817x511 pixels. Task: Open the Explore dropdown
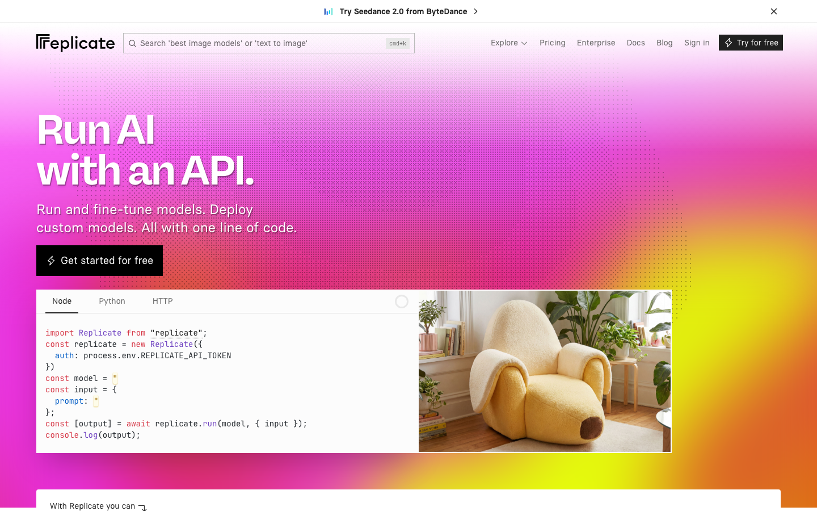click(508, 43)
